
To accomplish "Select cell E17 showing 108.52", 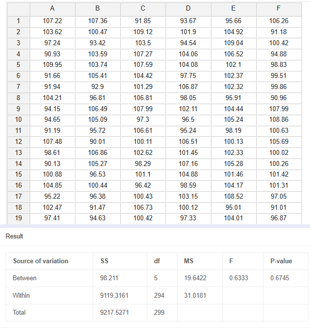I will point(233,196).
